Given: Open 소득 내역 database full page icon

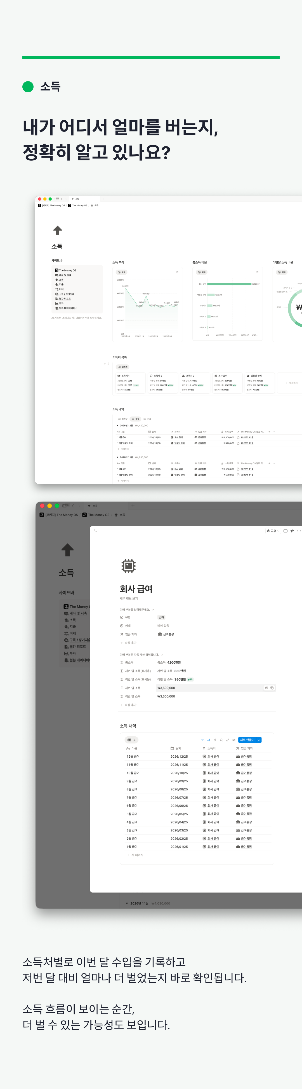Looking at the screenshot, I should pos(228,740).
